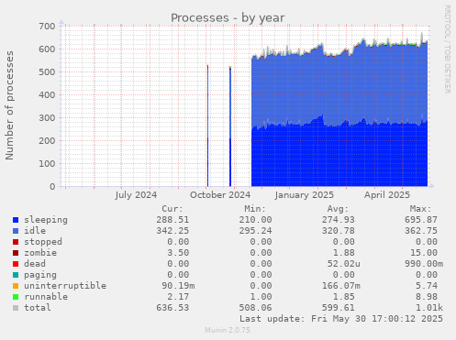Click the 'zombie' legend label

(x=40, y=253)
